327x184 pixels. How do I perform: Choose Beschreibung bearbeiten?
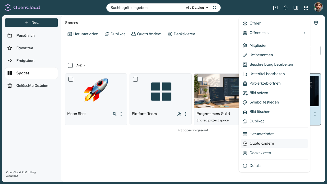tap(274, 64)
